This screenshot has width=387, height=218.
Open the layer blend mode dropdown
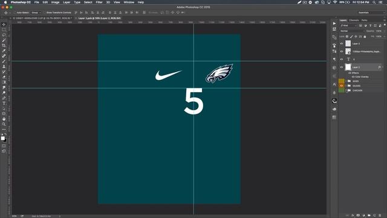click(352, 31)
